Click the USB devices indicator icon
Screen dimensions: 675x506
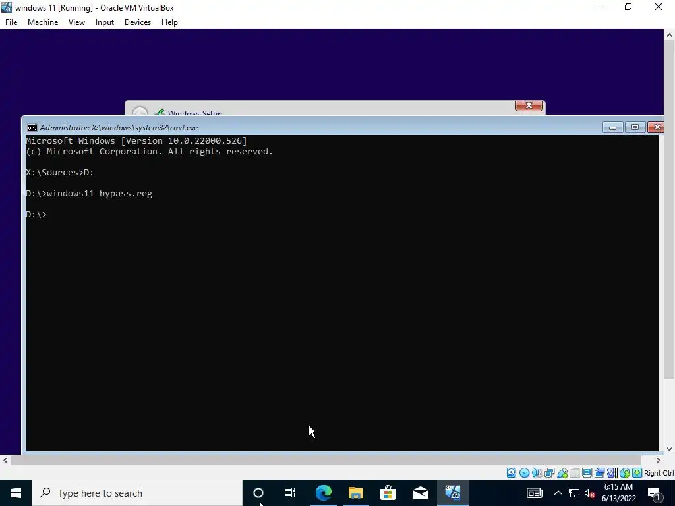coord(562,473)
